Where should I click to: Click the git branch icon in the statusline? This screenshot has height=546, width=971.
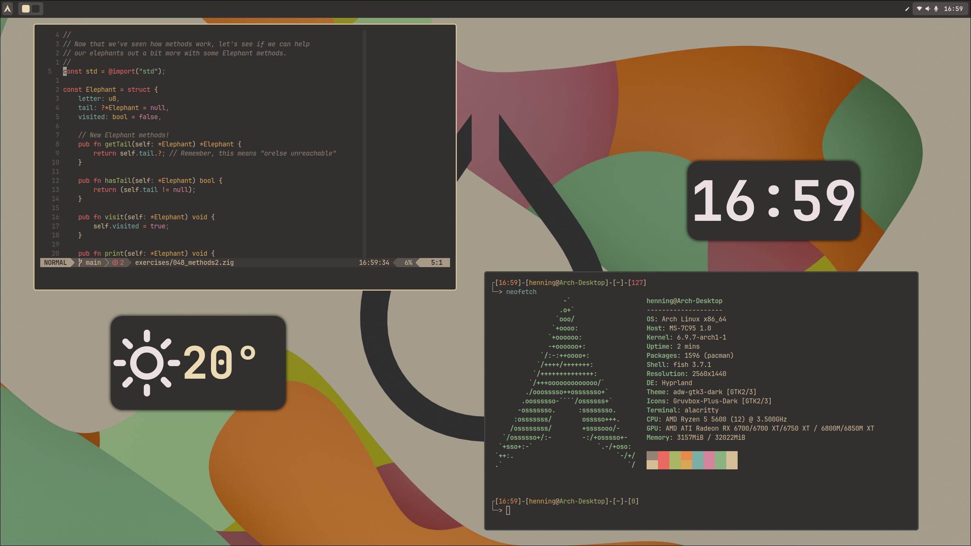coord(80,262)
